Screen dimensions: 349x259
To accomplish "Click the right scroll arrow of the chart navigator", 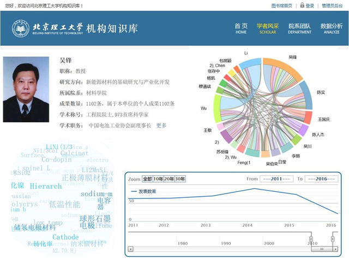I will (335, 250).
